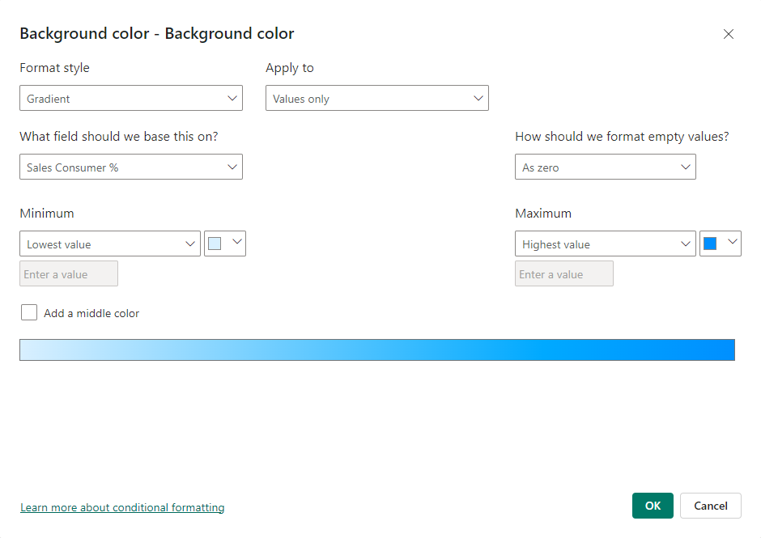The width and height of the screenshot is (761, 538).
Task: Close the Background color dialog
Action: tap(728, 34)
